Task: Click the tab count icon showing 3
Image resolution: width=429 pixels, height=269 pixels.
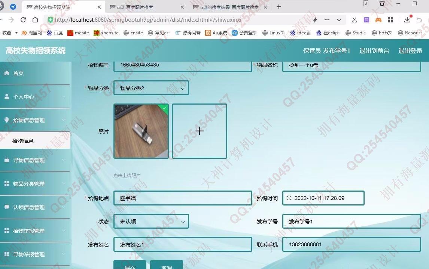Action: [x=365, y=3]
